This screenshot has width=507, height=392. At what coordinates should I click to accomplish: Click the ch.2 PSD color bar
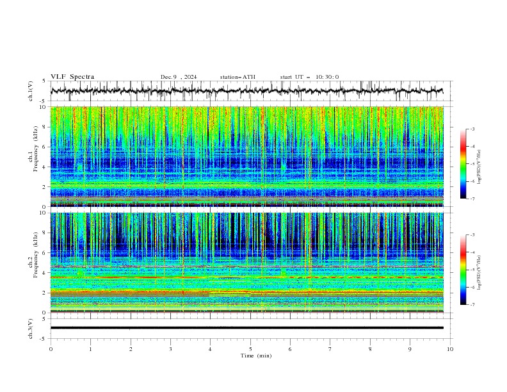tap(463, 270)
